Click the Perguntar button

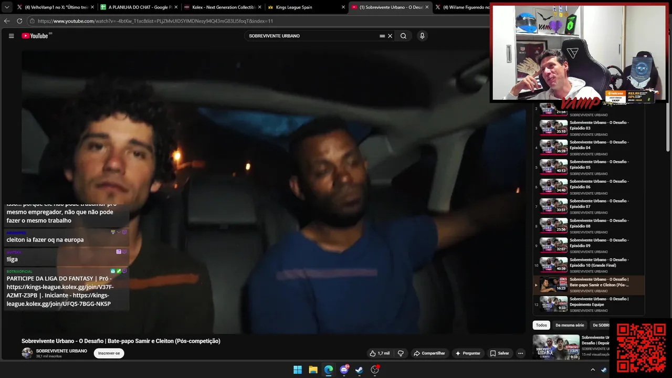[467, 353]
